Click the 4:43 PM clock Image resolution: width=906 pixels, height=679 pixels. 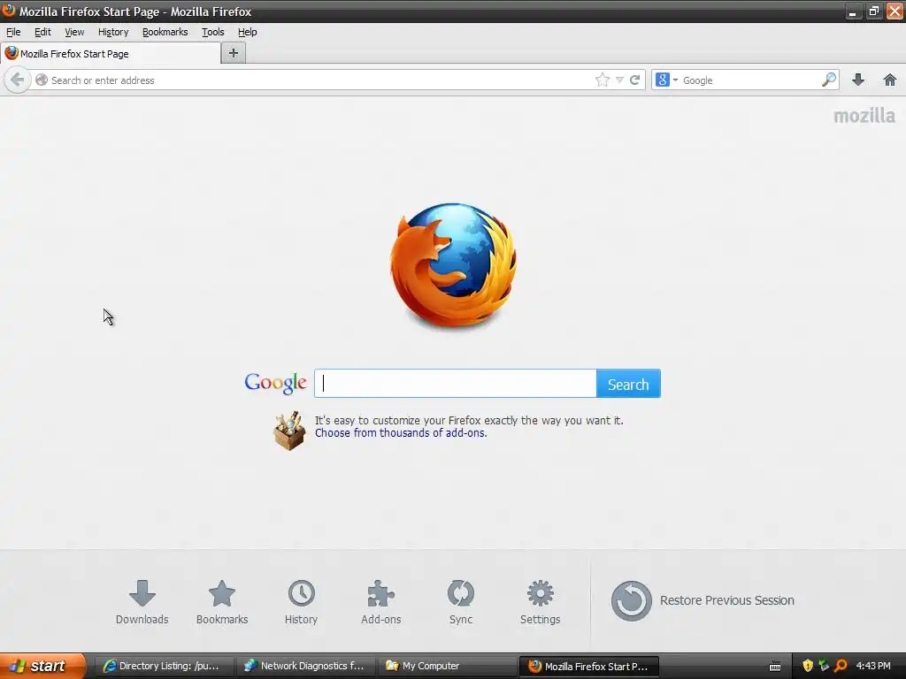[873, 666]
